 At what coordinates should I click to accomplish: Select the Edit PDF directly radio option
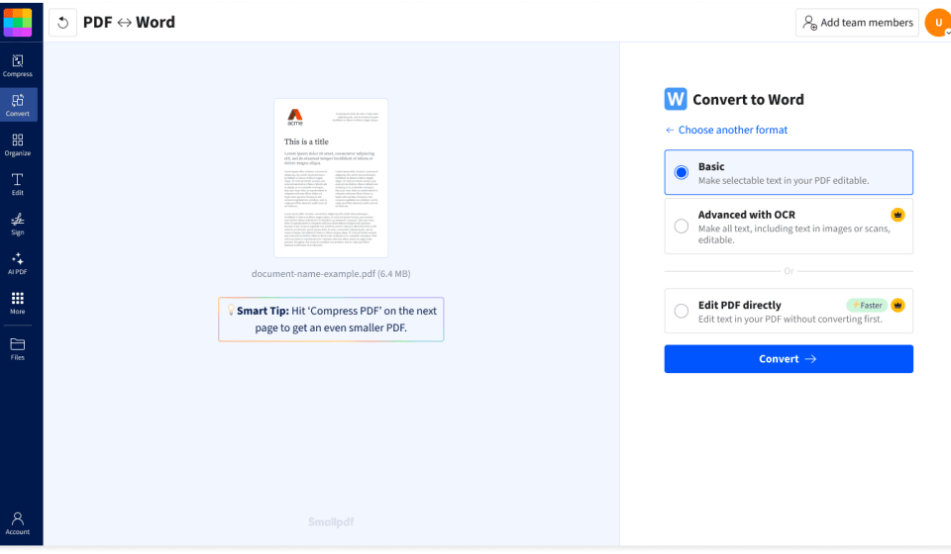pos(682,311)
